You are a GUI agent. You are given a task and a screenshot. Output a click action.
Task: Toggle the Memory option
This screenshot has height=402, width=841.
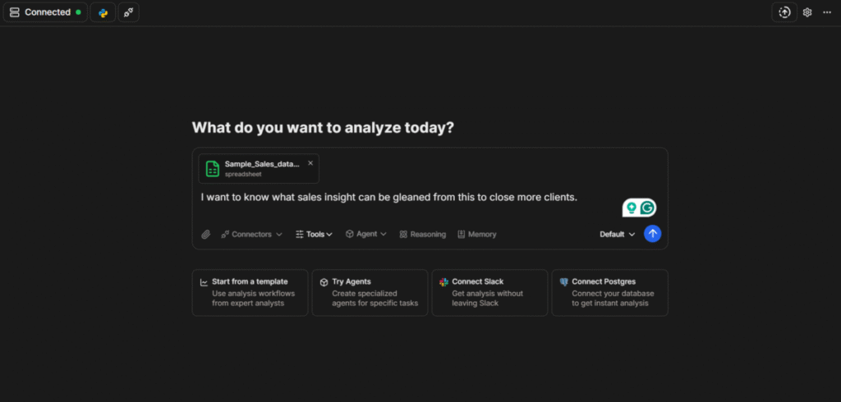click(x=476, y=234)
